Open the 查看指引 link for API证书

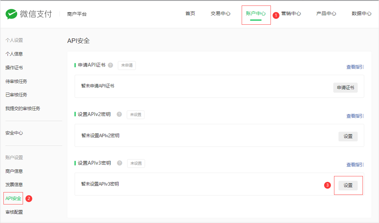[355, 67]
